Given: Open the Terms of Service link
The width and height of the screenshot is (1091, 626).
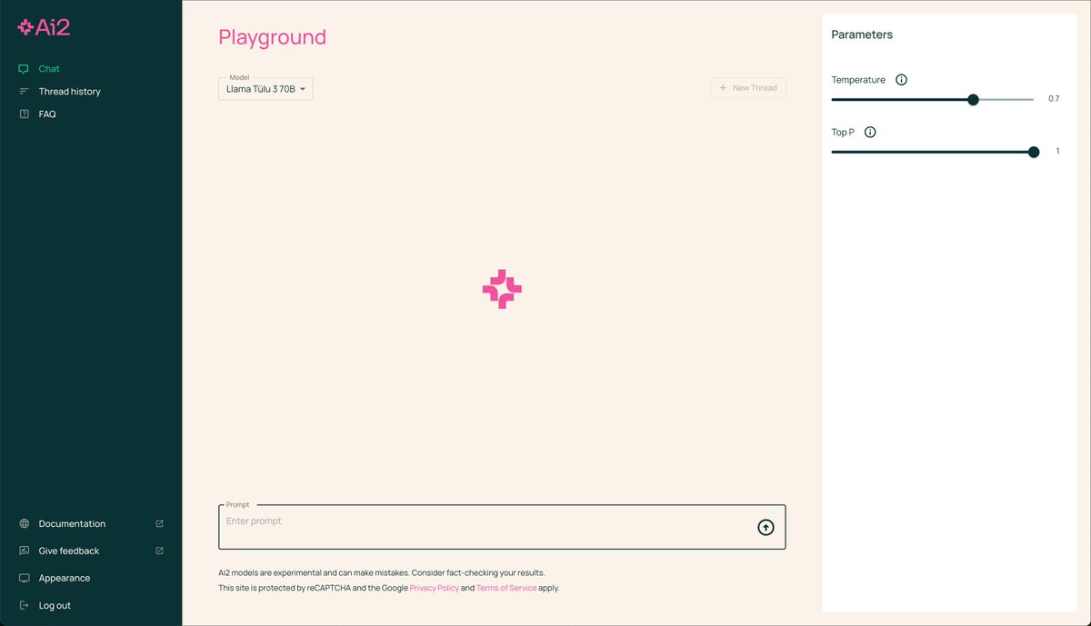Looking at the screenshot, I should coord(506,589).
